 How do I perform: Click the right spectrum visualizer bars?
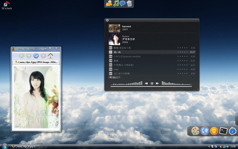[x=177, y=83]
